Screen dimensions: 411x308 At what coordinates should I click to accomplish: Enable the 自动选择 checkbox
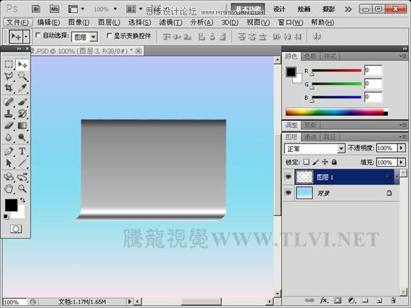click(38, 35)
